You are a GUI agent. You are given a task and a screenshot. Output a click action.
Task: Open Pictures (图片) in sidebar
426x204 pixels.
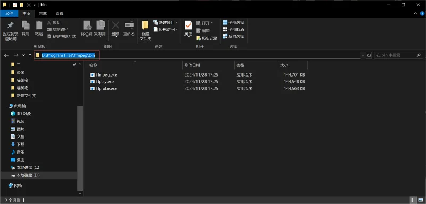pyautogui.click(x=21, y=129)
